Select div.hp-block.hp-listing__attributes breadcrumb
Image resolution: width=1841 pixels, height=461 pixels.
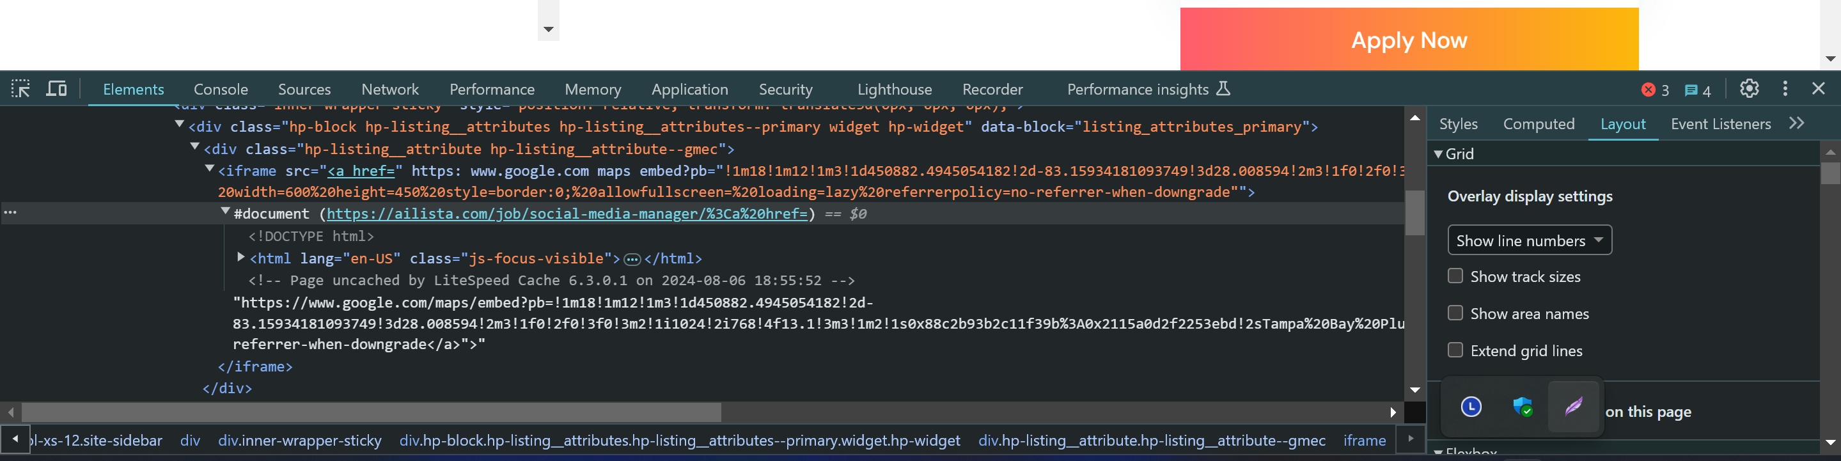[680, 441]
